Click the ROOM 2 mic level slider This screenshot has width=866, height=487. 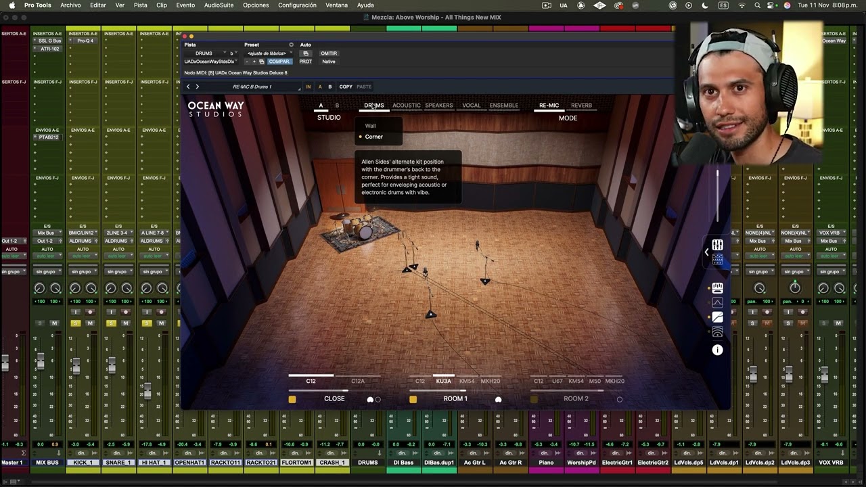click(576, 391)
